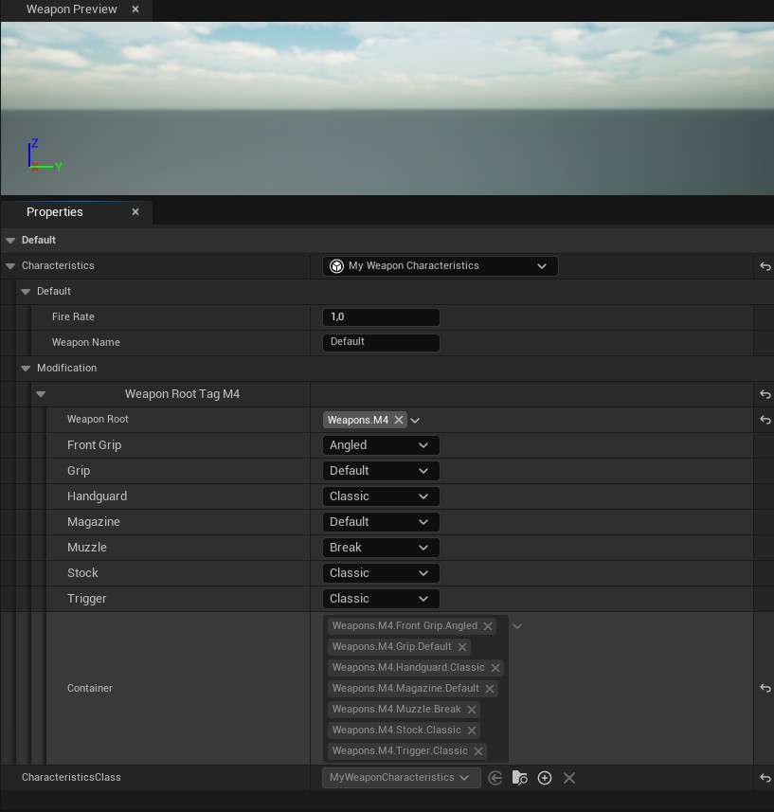
Task: Collapse the Characteristics row
Action: point(10,265)
